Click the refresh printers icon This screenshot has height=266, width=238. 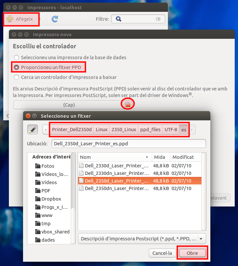point(55,19)
